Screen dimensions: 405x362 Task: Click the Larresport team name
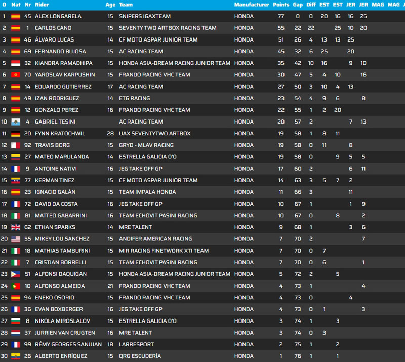point(136,344)
